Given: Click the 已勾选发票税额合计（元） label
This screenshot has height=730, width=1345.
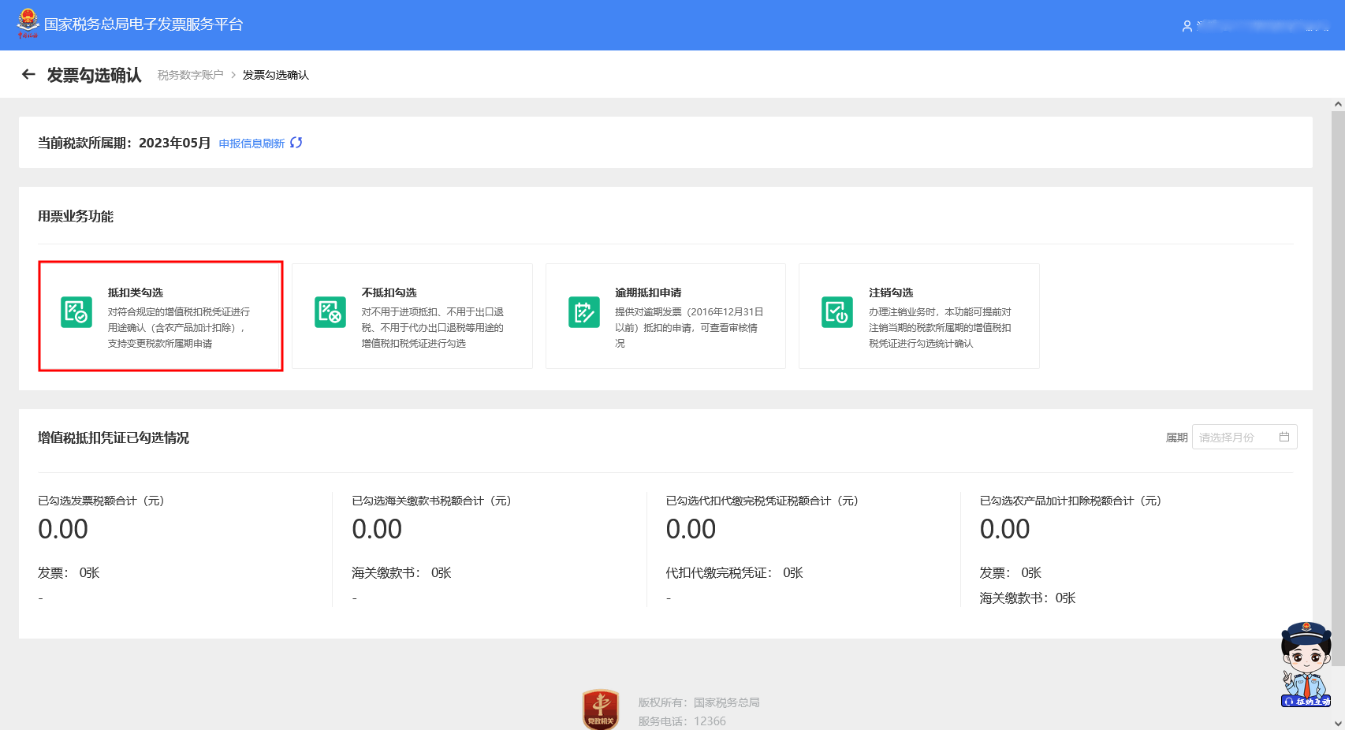Looking at the screenshot, I should coord(101,501).
